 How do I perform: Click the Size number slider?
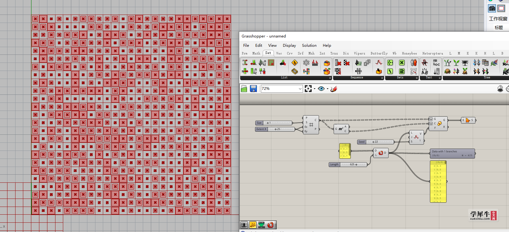274,123
